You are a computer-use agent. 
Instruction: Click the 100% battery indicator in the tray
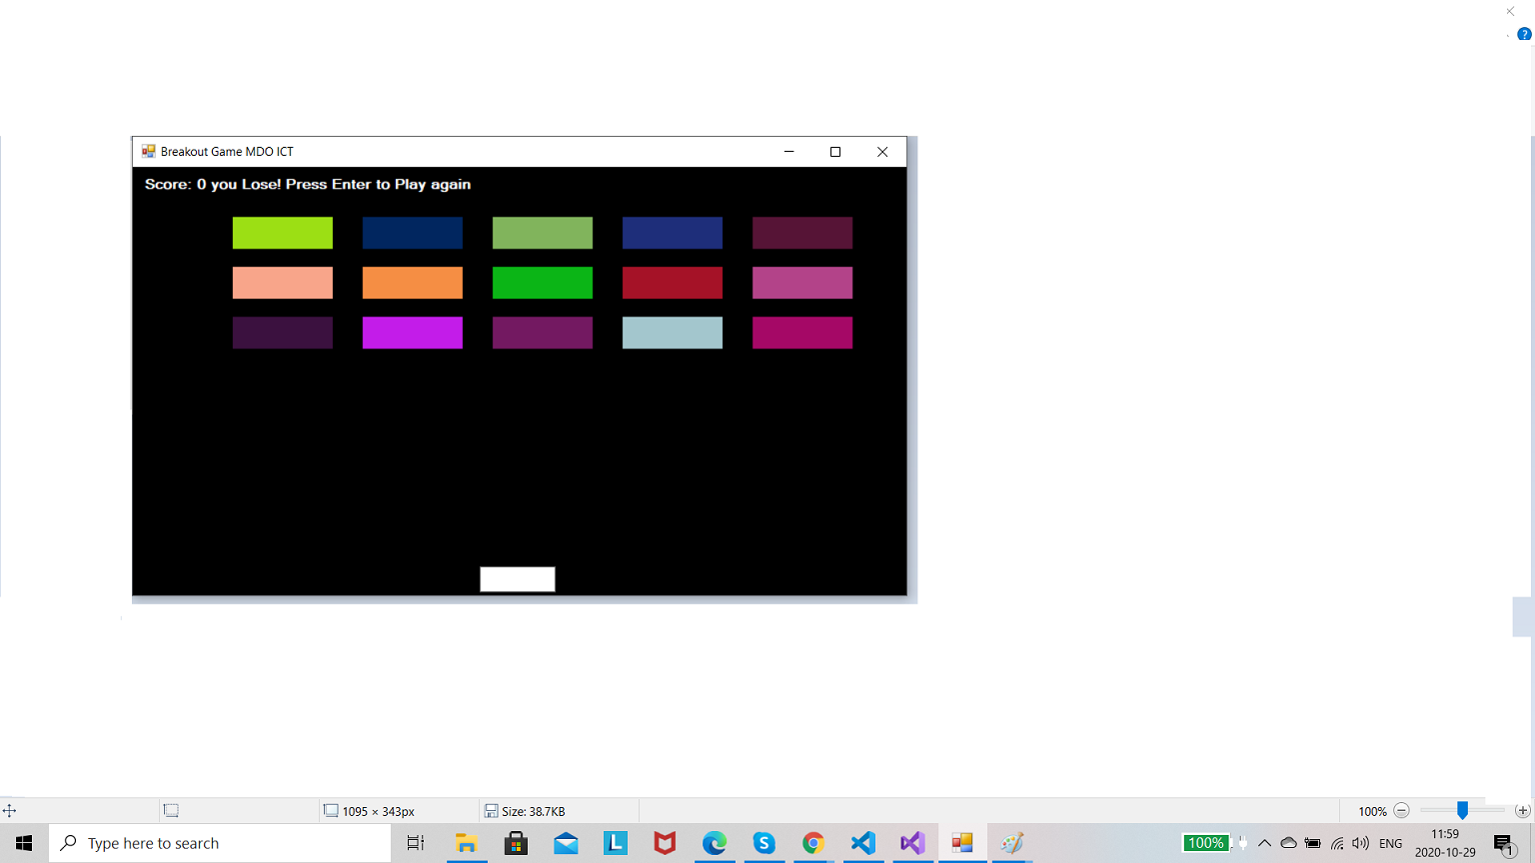[x=1205, y=843]
